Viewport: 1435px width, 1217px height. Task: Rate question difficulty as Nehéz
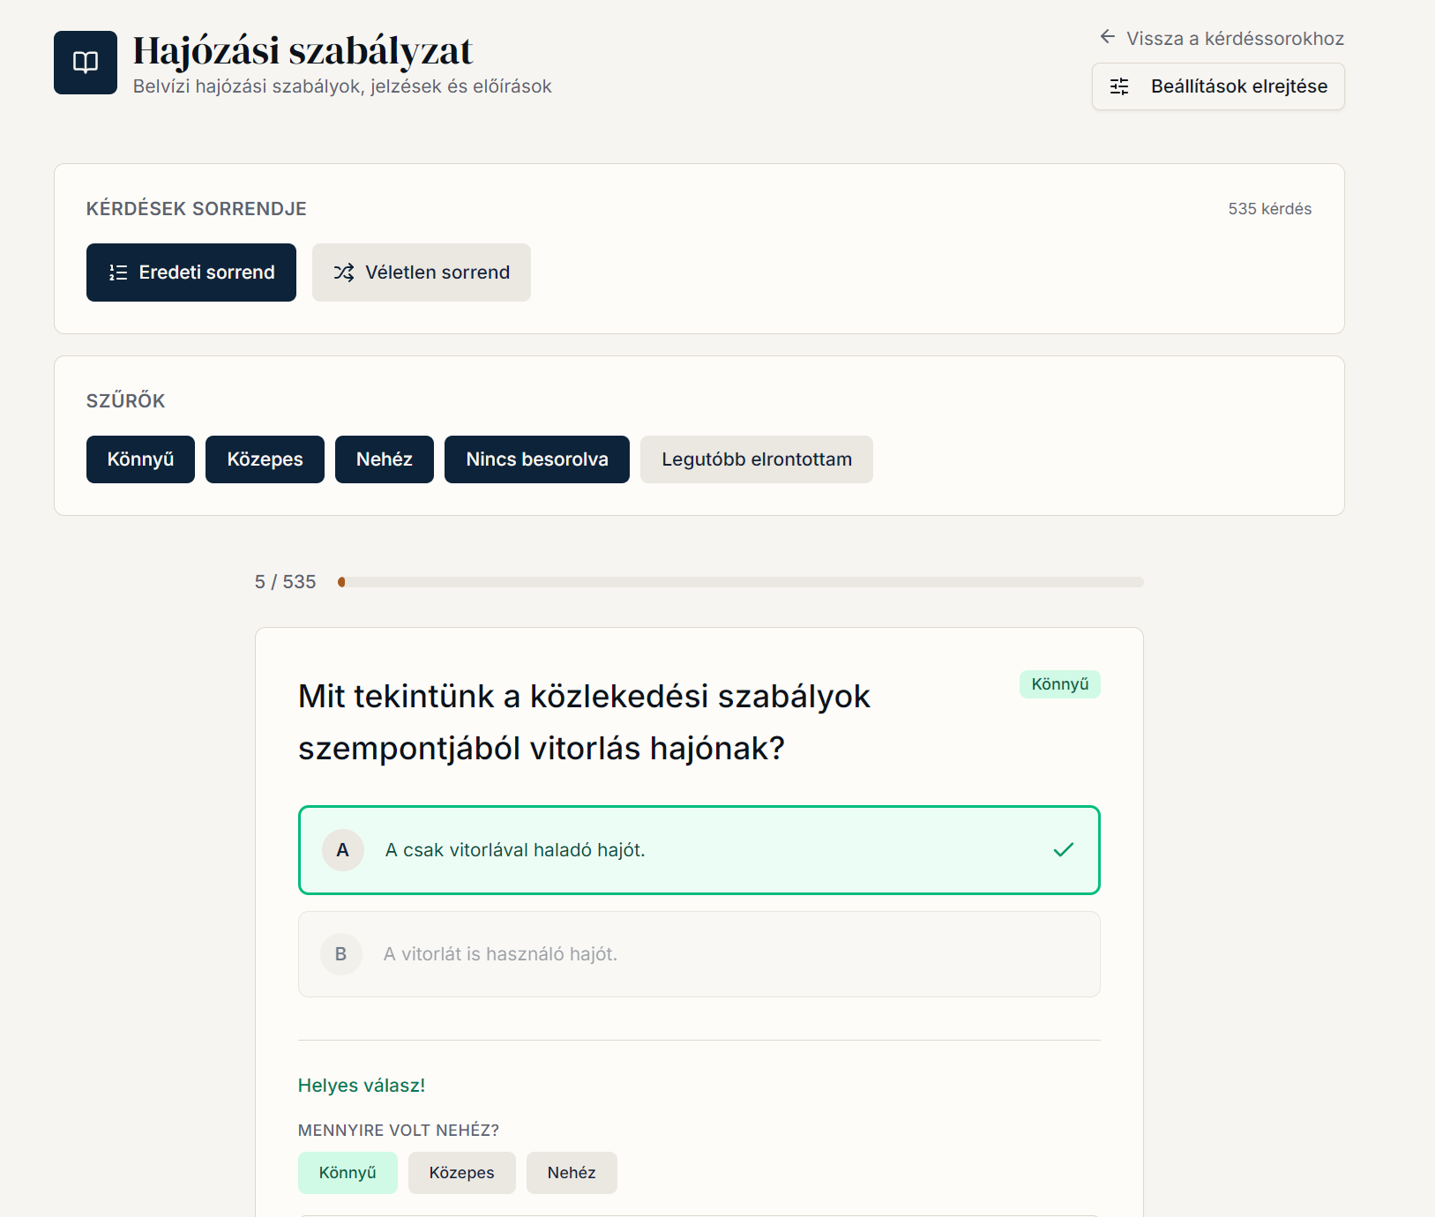click(572, 1173)
